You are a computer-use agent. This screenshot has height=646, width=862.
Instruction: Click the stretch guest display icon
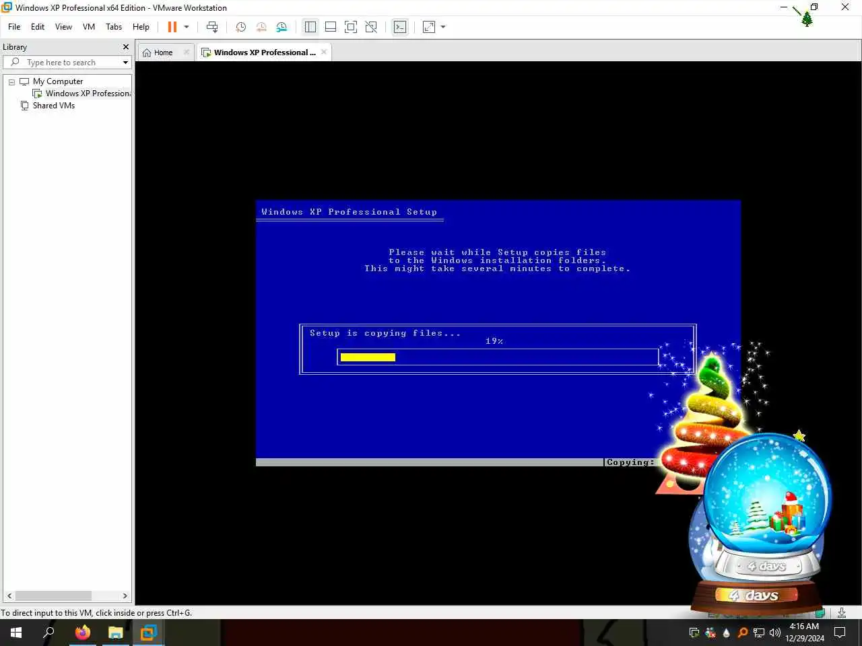click(x=429, y=27)
